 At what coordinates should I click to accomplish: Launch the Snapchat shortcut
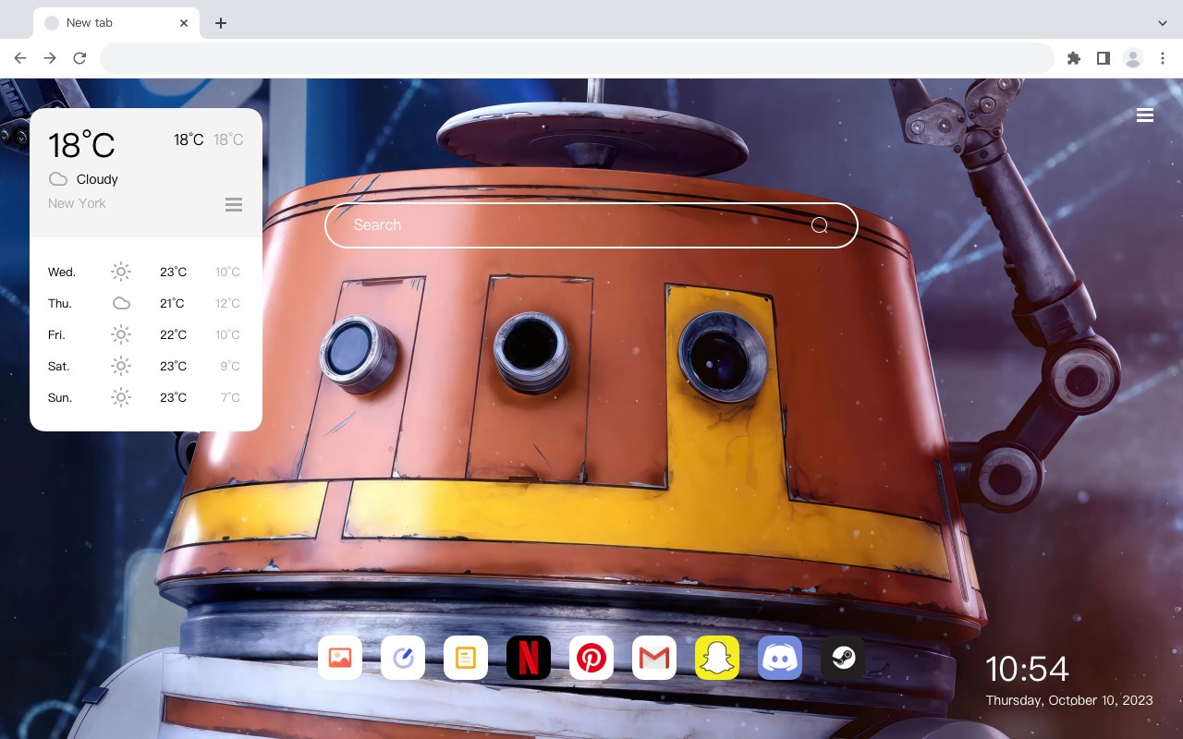coord(717,658)
